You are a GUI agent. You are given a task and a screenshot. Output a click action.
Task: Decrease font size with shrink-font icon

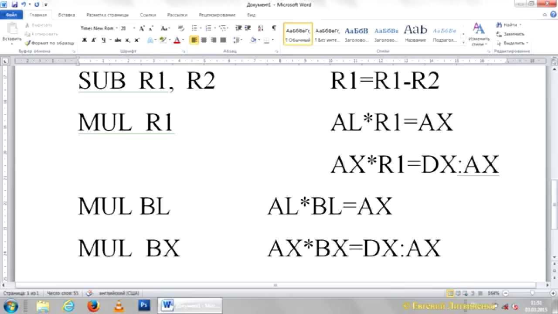point(150,28)
